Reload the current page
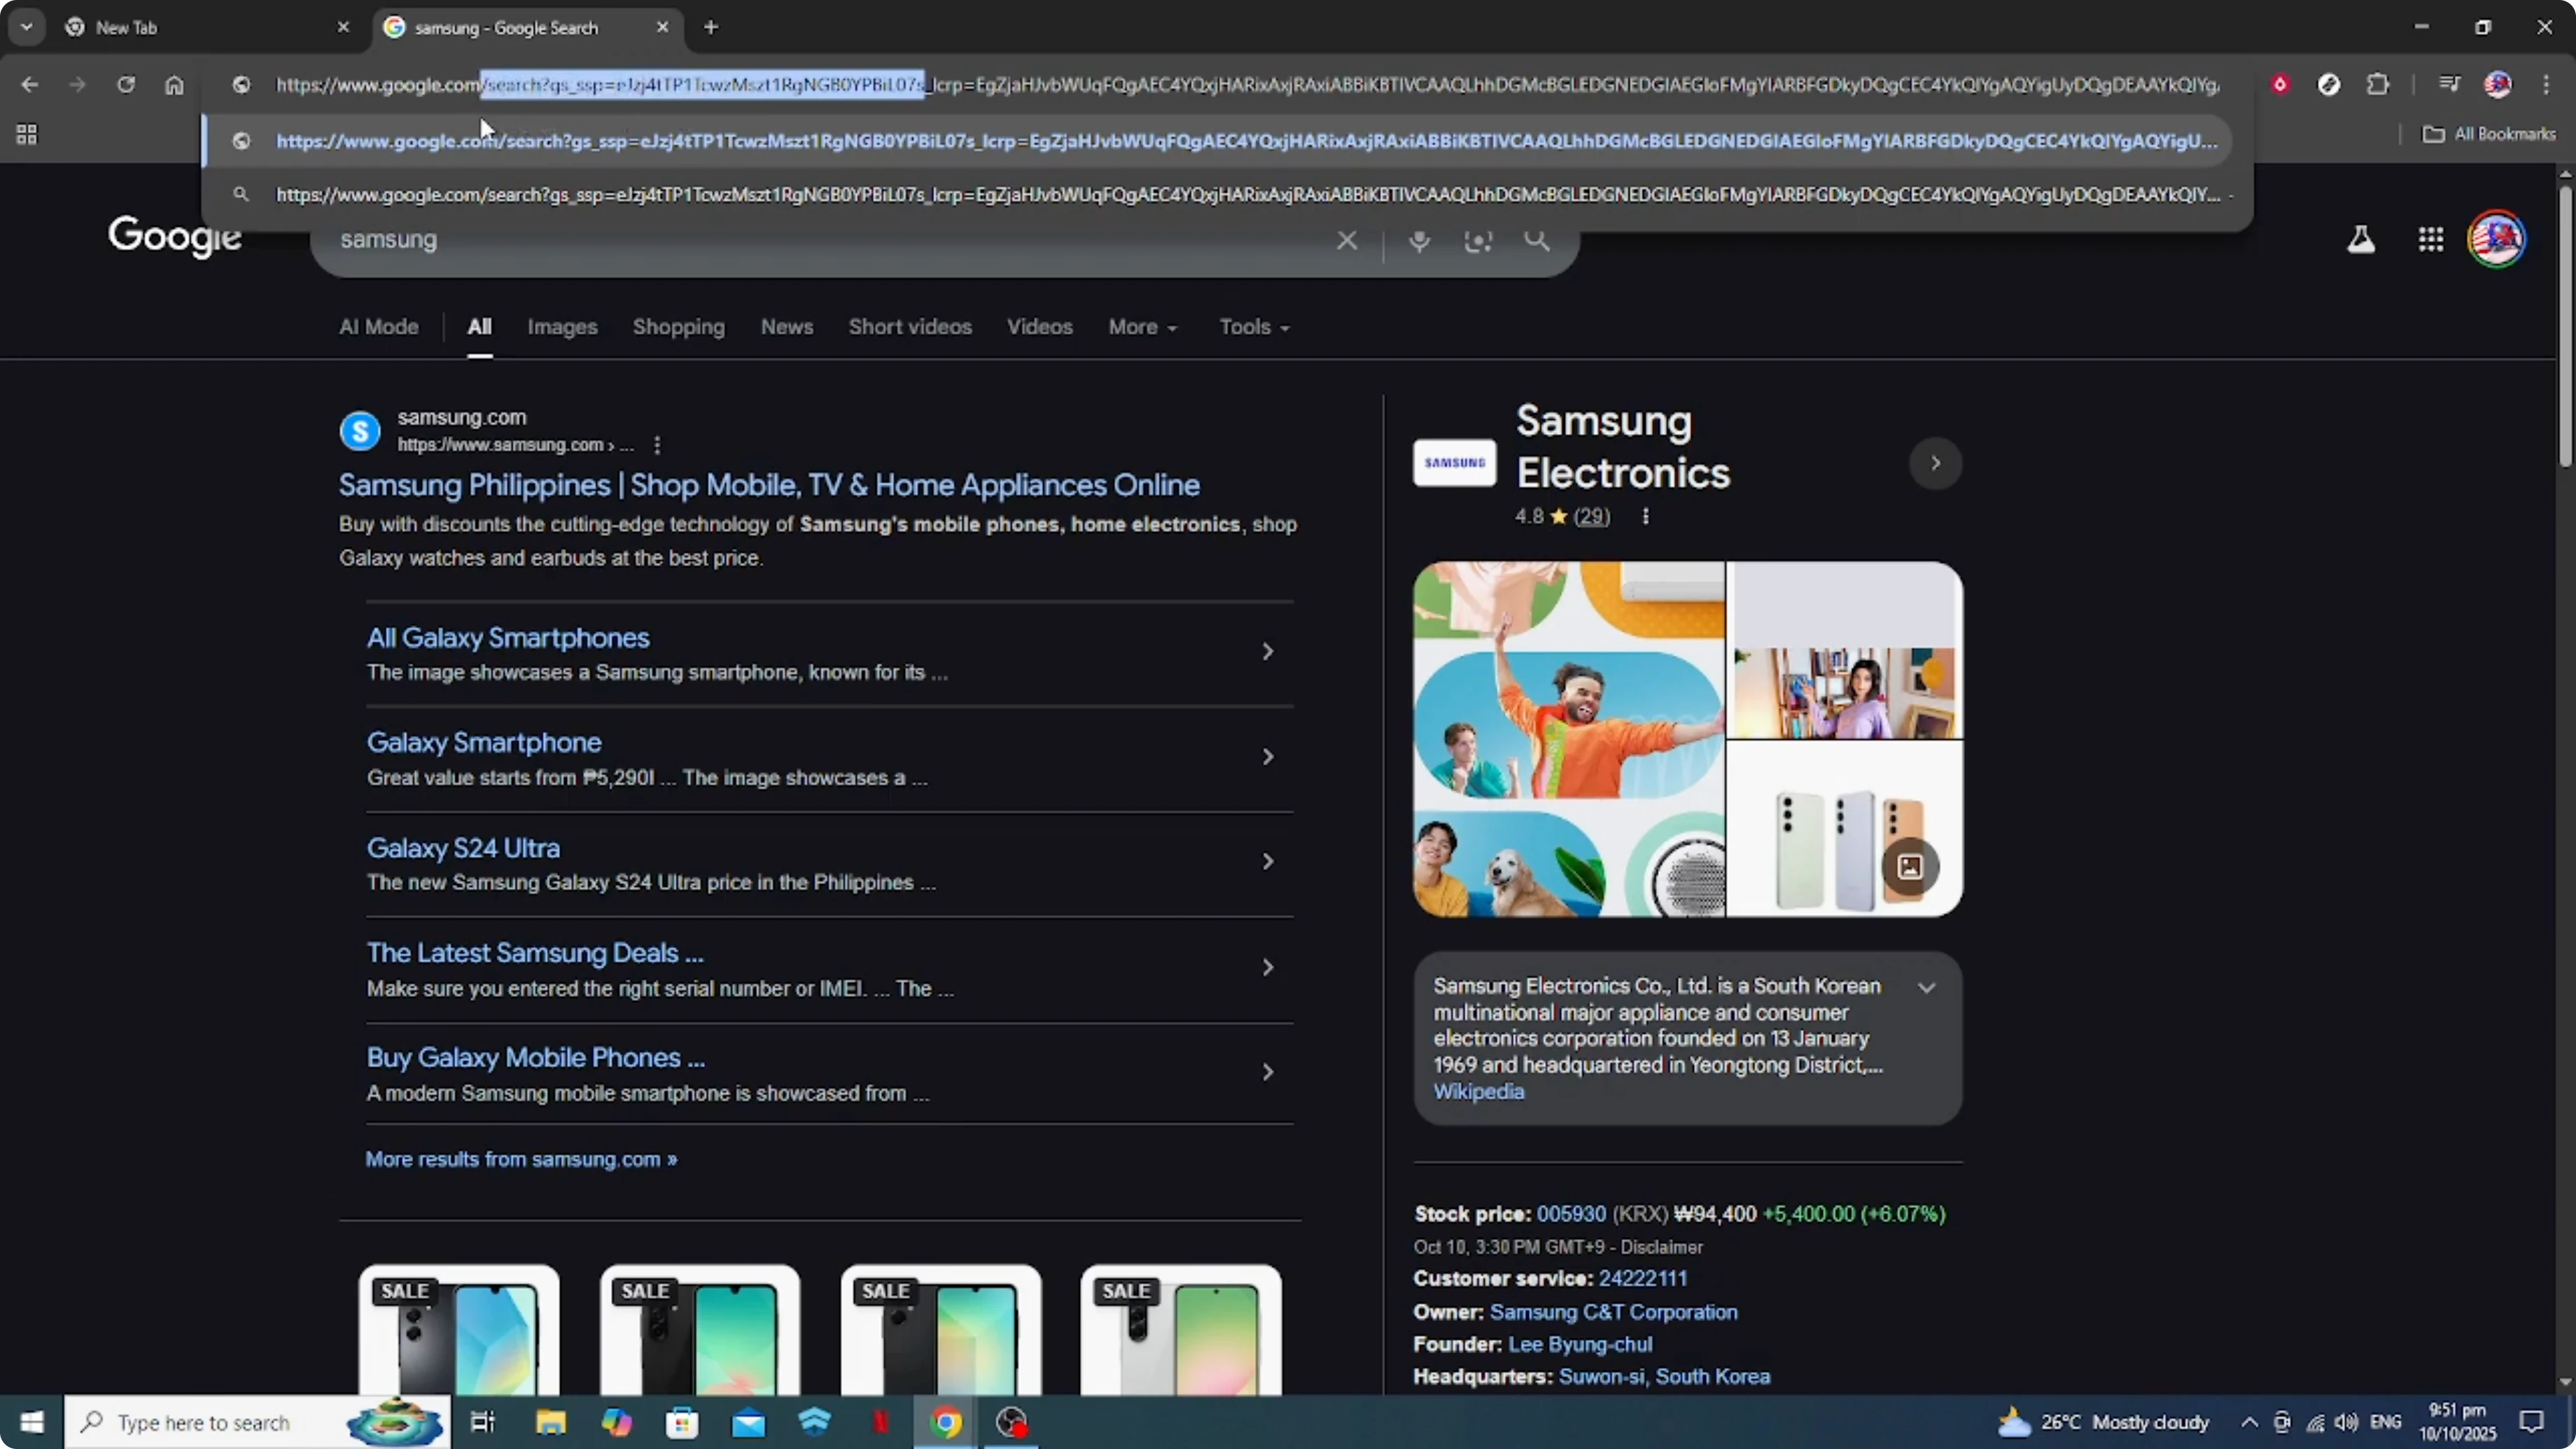The height and width of the screenshot is (1449, 2576). point(126,85)
